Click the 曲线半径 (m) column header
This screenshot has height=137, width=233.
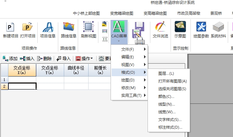(x=76, y=70)
